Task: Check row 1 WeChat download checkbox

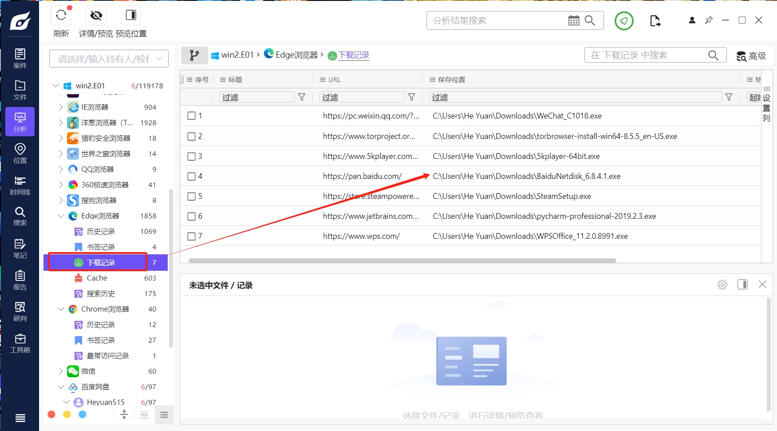Action: [x=191, y=116]
